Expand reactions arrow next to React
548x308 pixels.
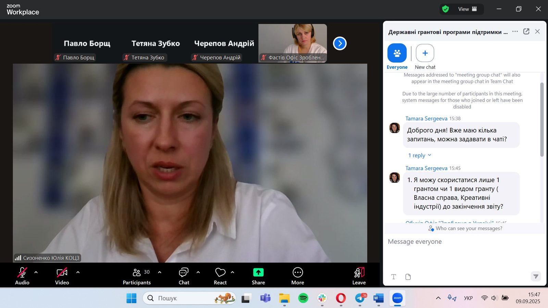pos(233,272)
